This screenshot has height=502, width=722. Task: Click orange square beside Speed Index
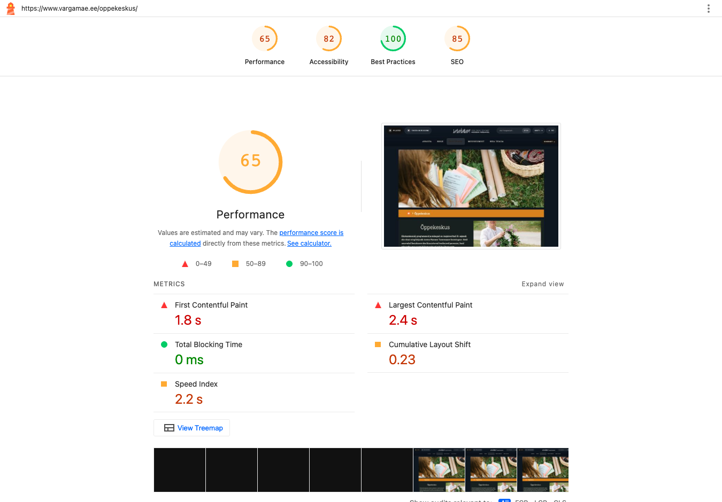click(x=164, y=384)
